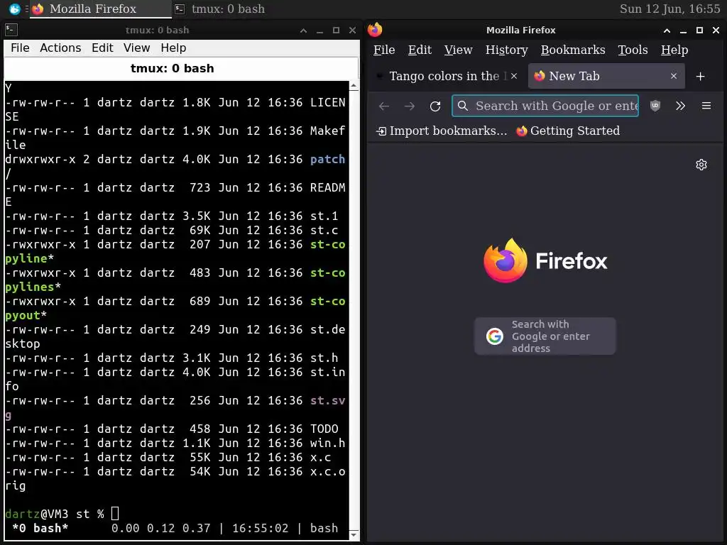Open the Firefox History menu

tap(506, 50)
